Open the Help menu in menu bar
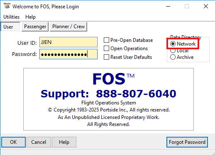This screenshot has height=155, width=215. (x=30, y=17)
